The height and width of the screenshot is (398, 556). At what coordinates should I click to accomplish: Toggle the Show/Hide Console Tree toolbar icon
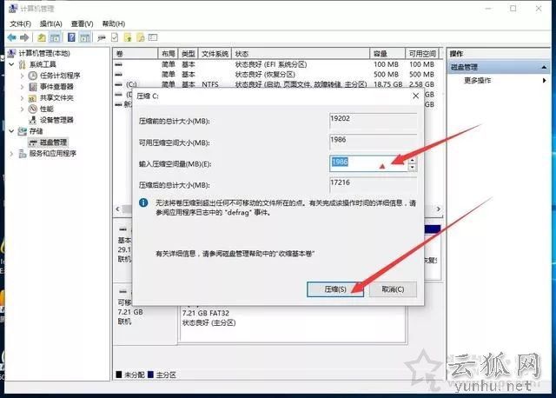(55, 37)
